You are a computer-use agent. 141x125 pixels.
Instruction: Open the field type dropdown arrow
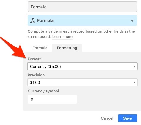[x=132, y=21]
